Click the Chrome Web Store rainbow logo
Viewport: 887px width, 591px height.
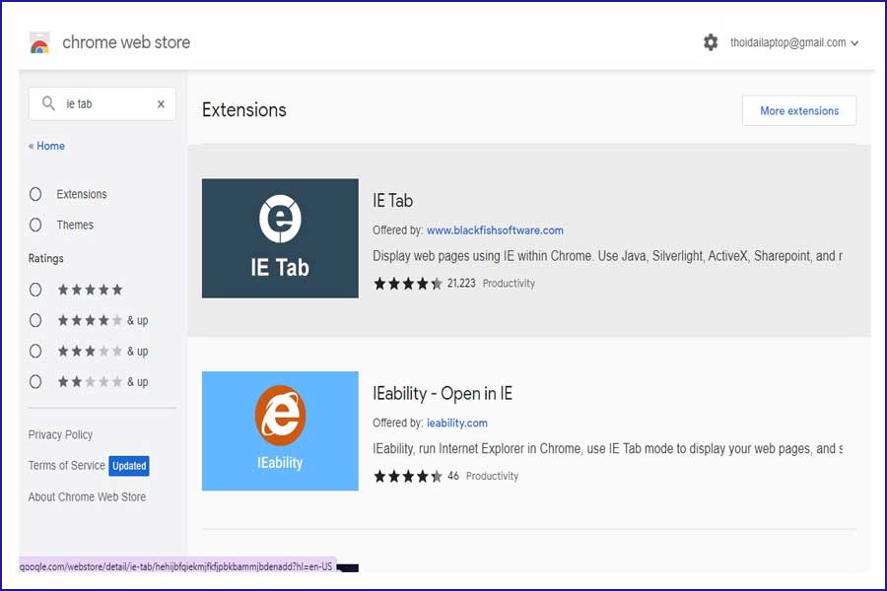click(x=39, y=43)
